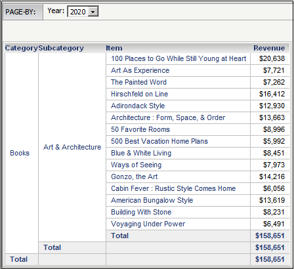Select the Revenue column header
This screenshot has height=269, width=294.
tap(269, 48)
